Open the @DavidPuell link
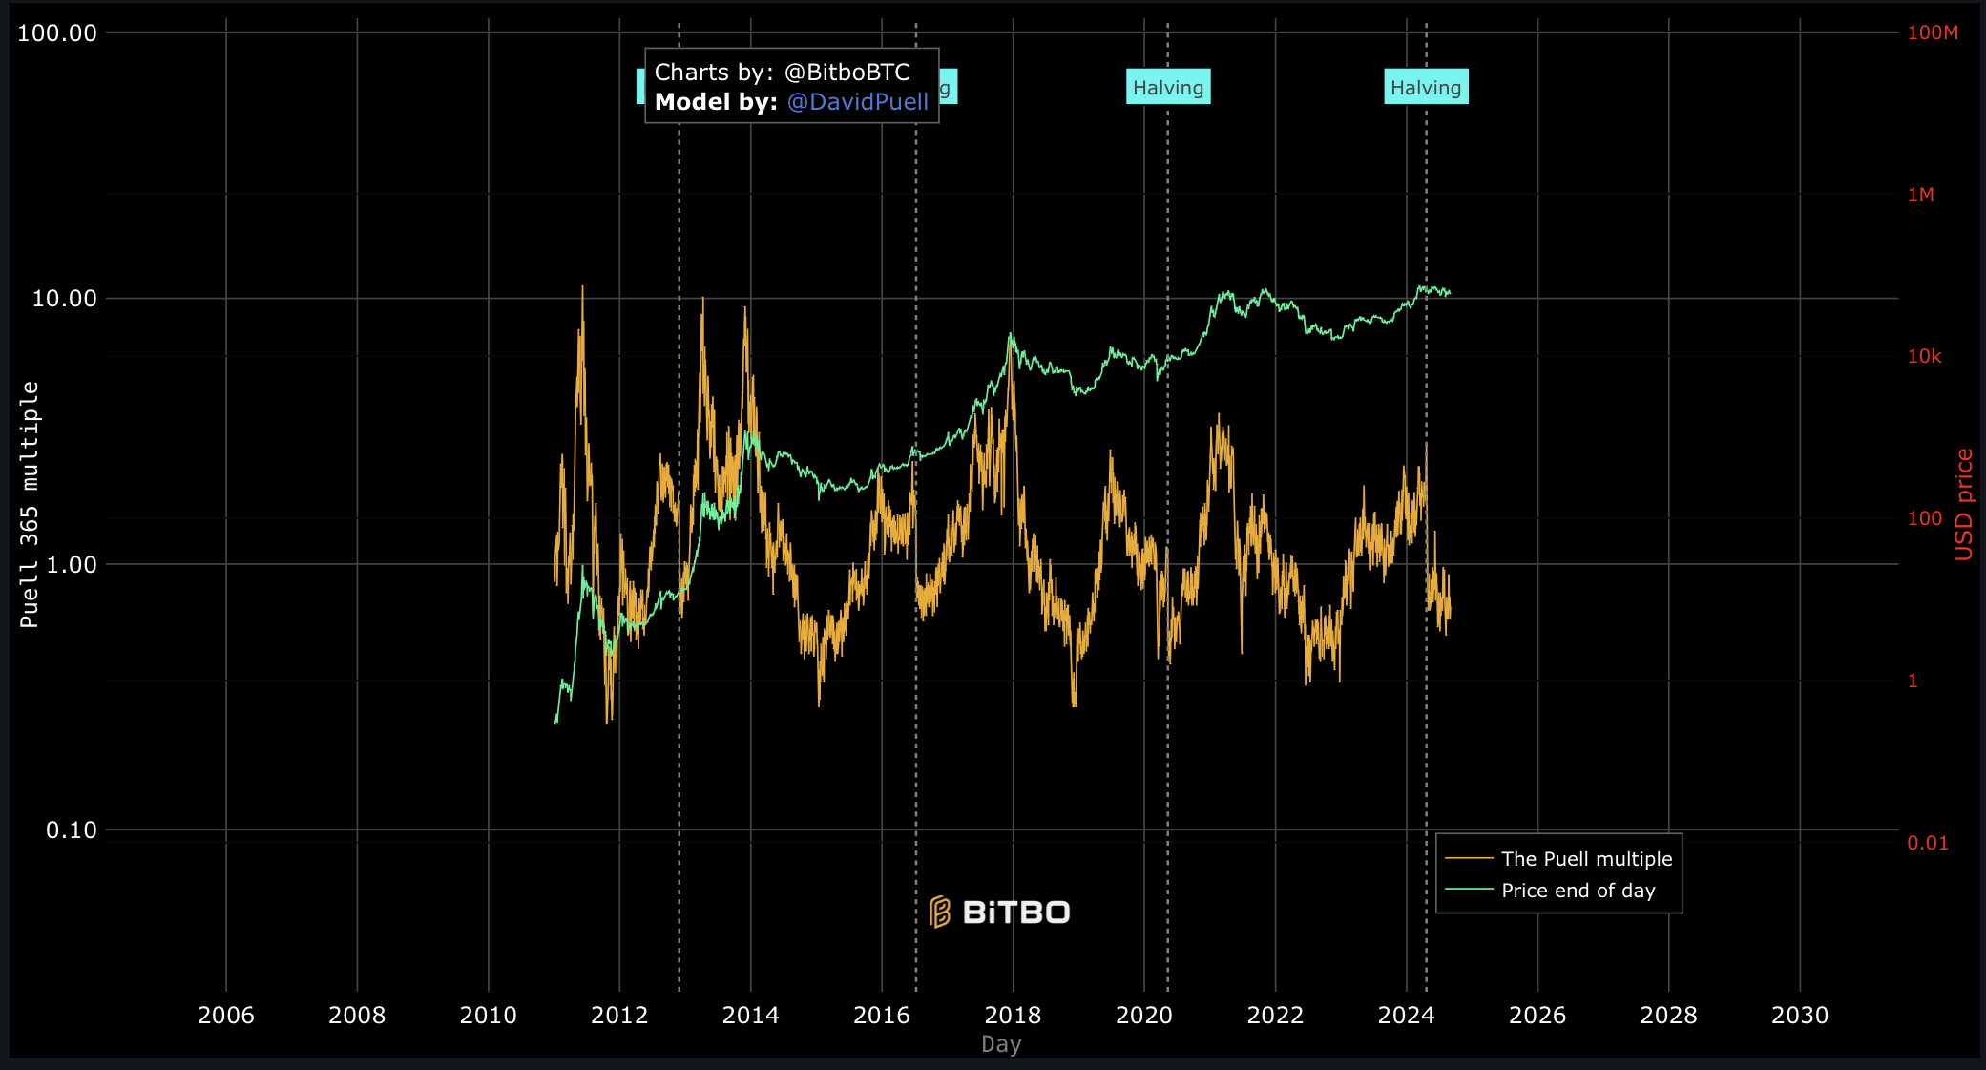This screenshot has width=1986, height=1070. (x=857, y=102)
